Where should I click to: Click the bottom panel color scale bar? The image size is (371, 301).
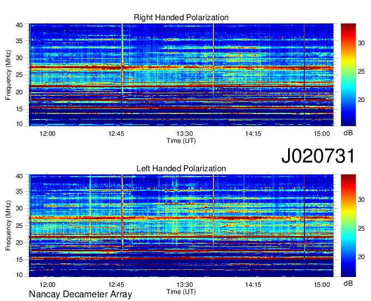(x=348, y=226)
